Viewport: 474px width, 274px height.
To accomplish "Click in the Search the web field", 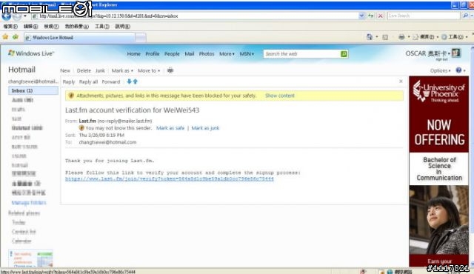I will 301,54.
